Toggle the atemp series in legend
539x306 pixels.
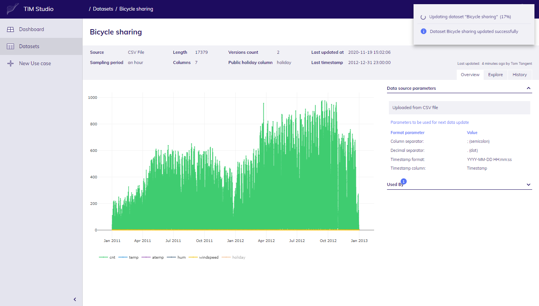click(153, 257)
